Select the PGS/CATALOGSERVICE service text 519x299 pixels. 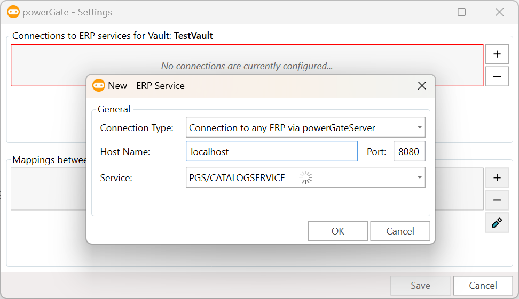click(x=237, y=178)
